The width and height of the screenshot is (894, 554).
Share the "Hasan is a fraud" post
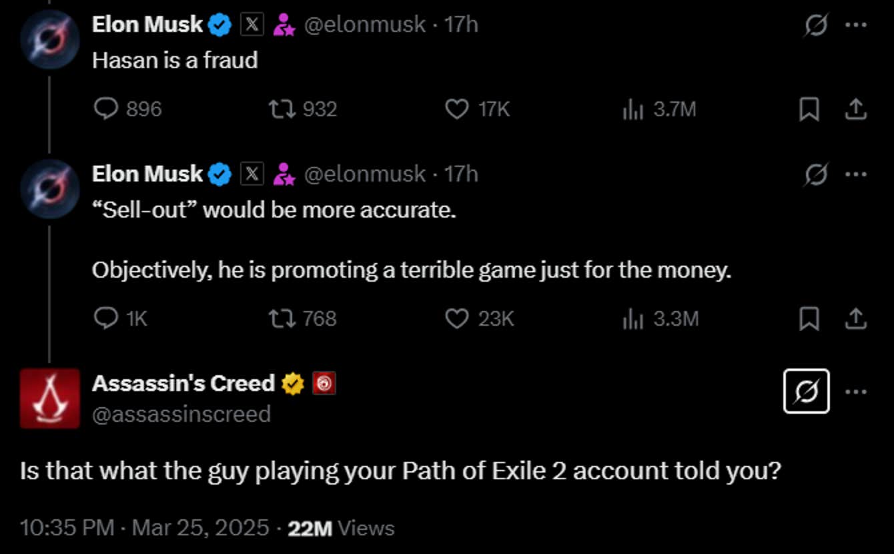pos(855,109)
